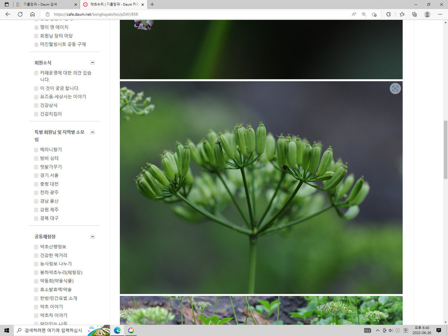Select the 약초누리 기름당귀 Daum 카페 tab
The height and width of the screenshot is (336, 448).
113,4
